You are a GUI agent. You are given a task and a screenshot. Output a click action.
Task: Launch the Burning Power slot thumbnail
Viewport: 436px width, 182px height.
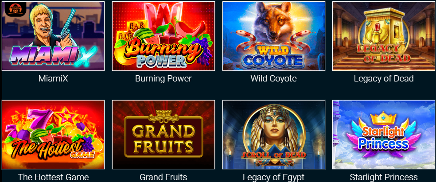pyautogui.click(x=163, y=36)
